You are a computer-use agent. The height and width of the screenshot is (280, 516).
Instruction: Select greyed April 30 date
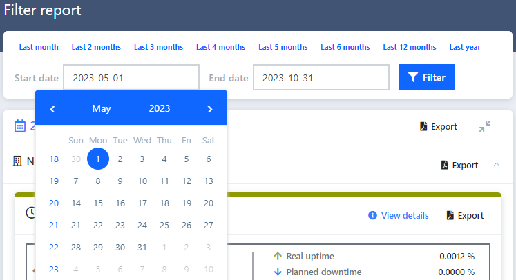tap(76, 159)
